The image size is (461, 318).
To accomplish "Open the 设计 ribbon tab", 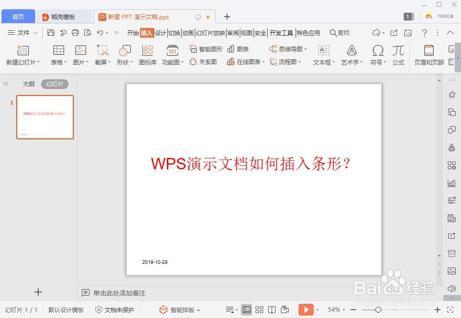I will coord(160,33).
